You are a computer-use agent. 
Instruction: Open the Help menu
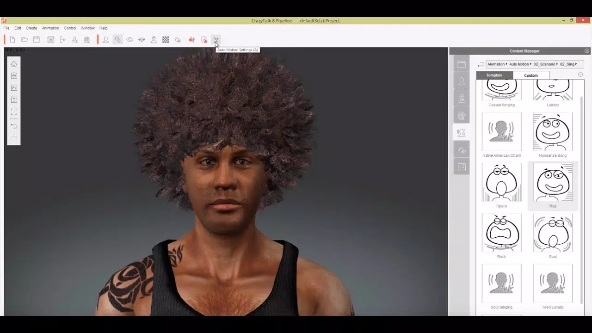pos(104,28)
